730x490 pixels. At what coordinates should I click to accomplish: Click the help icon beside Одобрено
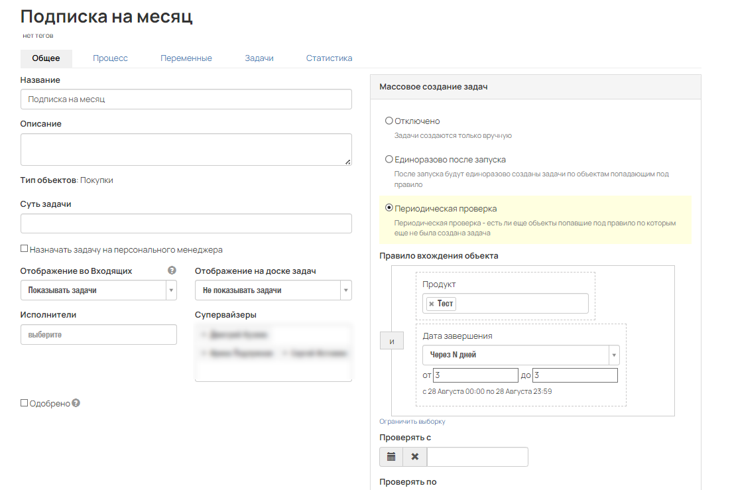pos(76,402)
